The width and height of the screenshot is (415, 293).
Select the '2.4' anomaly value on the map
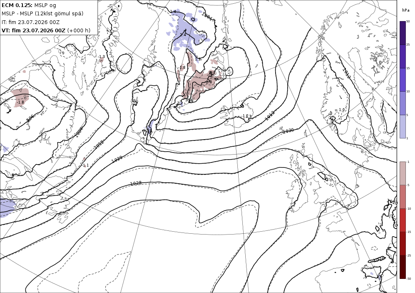(x=183, y=35)
